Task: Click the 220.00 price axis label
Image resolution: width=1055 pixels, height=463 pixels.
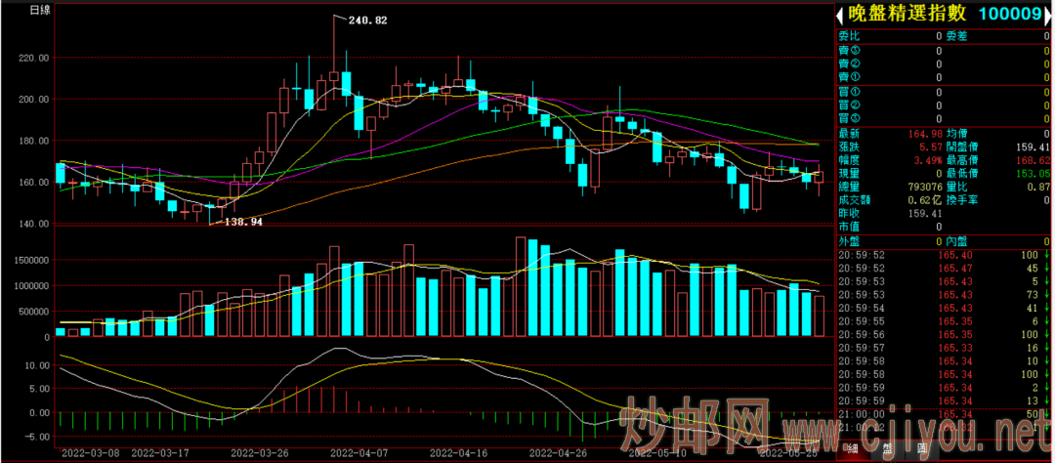Action: pos(33,58)
